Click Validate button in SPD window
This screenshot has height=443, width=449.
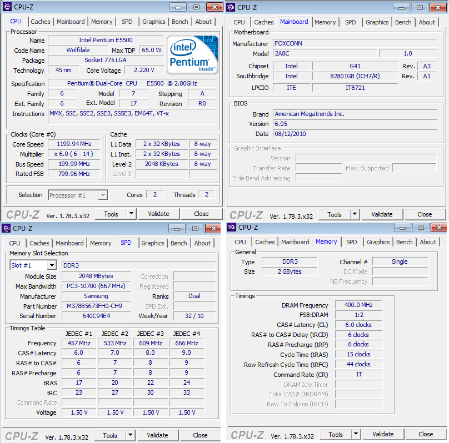pyautogui.click(x=157, y=435)
